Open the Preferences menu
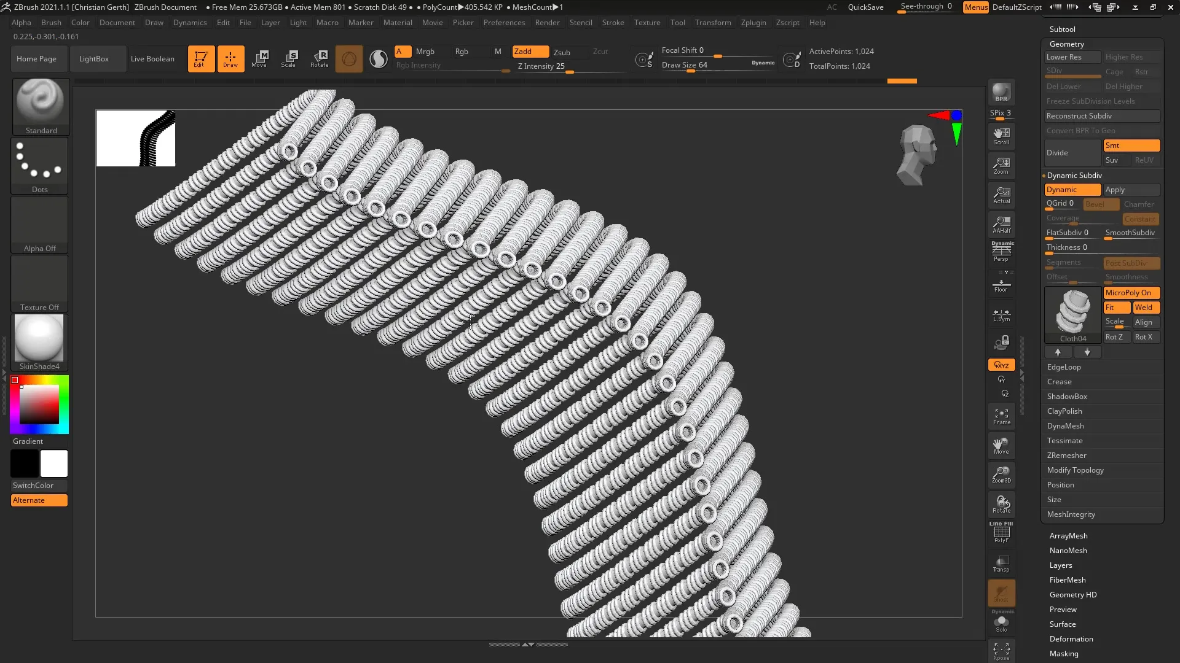The width and height of the screenshot is (1180, 663). (x=504, y=23)
